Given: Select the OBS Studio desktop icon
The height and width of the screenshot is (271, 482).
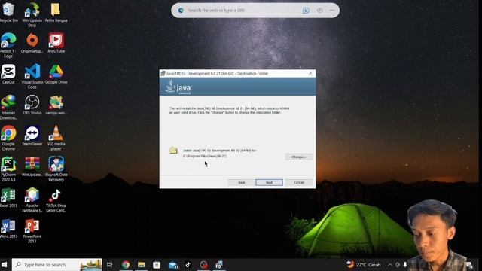Looking at the screenshot, I should (32, 105).
